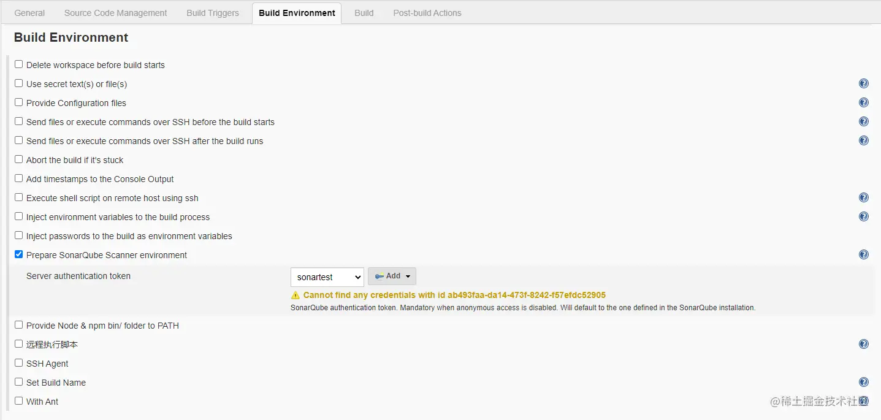Screen dimensions: 881x420
Task: Click the Build Environment heading
Action: pos(71,37)
